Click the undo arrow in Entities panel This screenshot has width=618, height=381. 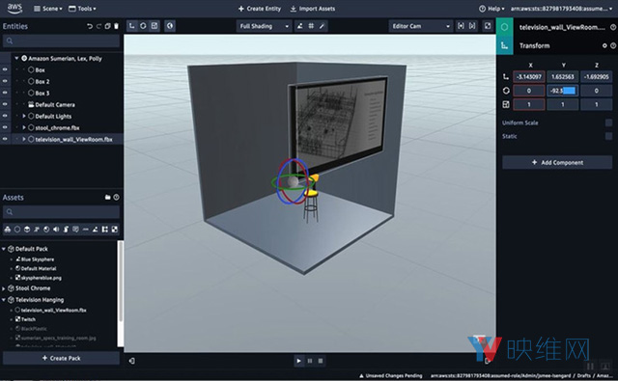(90, 26)
